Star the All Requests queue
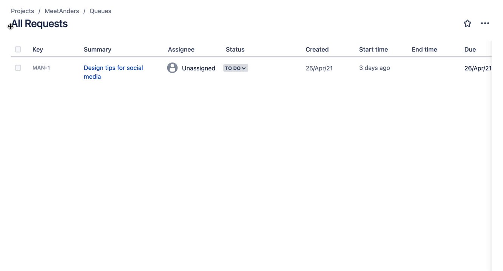The height and width of the screenshot is (271, 503). click(x=468, y=23)
